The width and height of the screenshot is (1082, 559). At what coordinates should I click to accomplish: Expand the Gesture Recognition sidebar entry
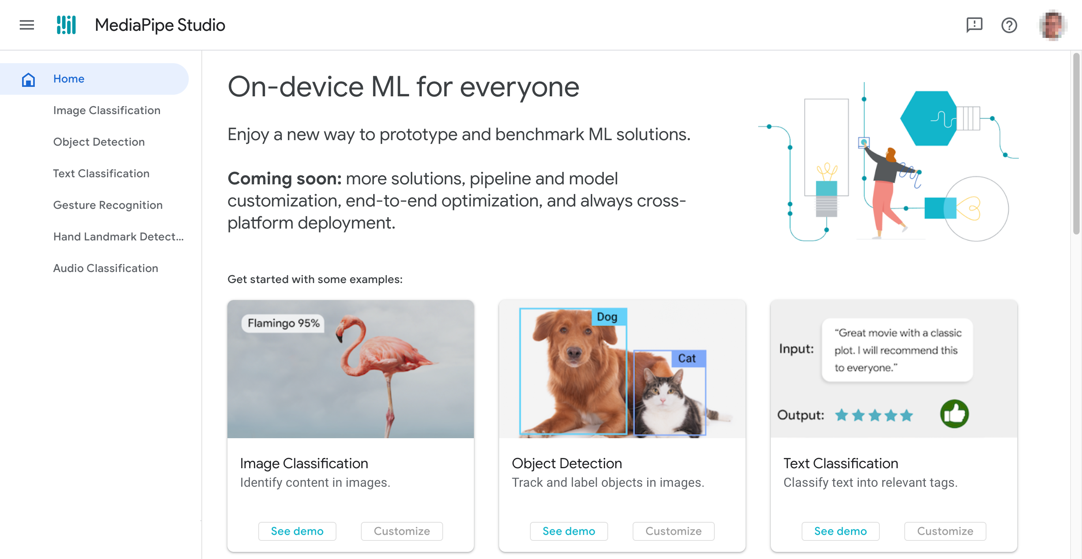[108, 204]
